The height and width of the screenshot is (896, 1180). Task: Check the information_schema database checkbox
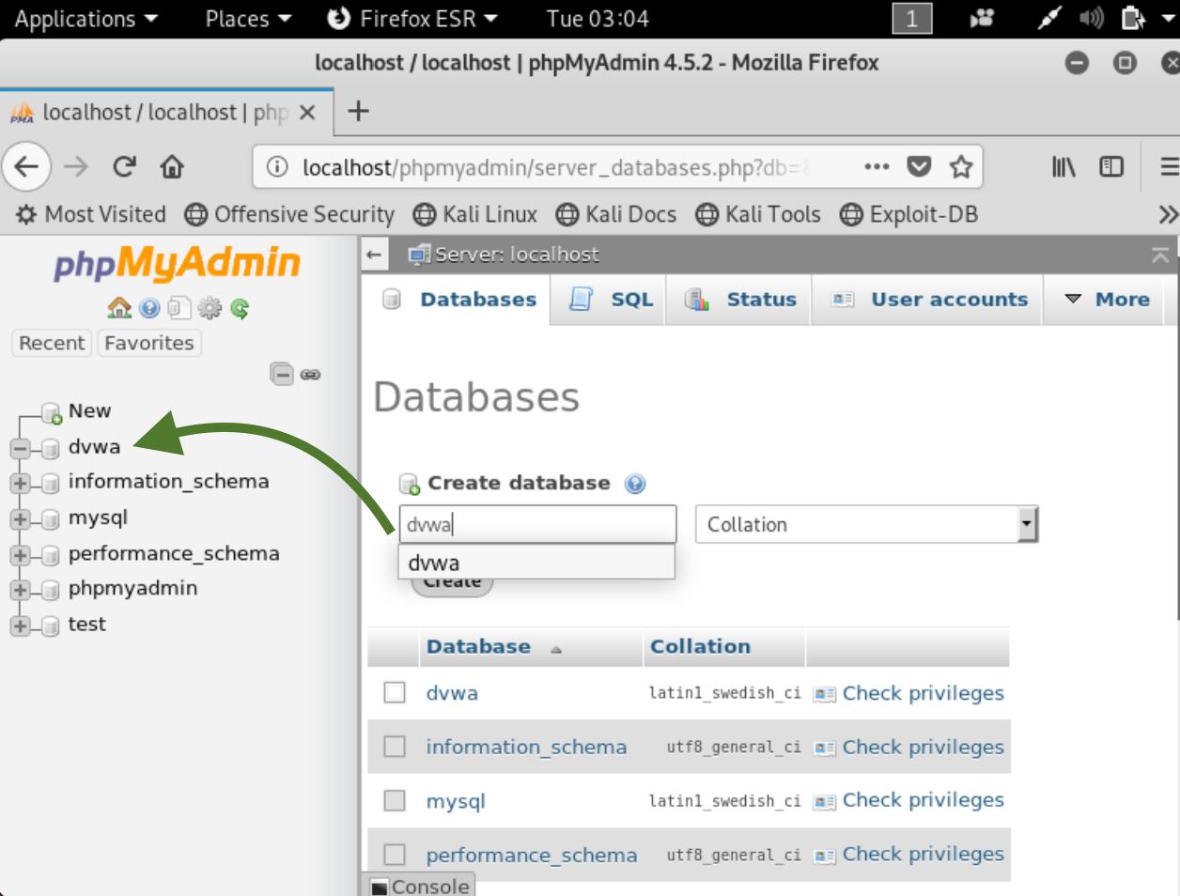click(x=395, y=747)
